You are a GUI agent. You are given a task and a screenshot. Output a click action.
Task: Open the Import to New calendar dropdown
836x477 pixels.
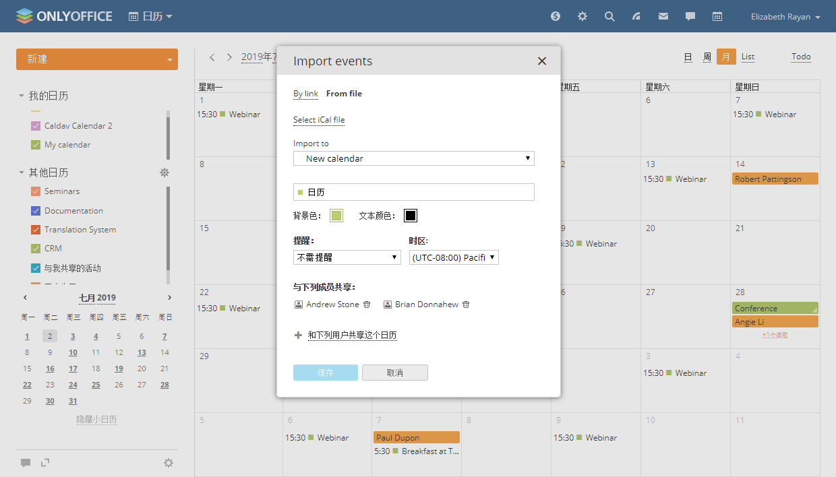[413, 159]
